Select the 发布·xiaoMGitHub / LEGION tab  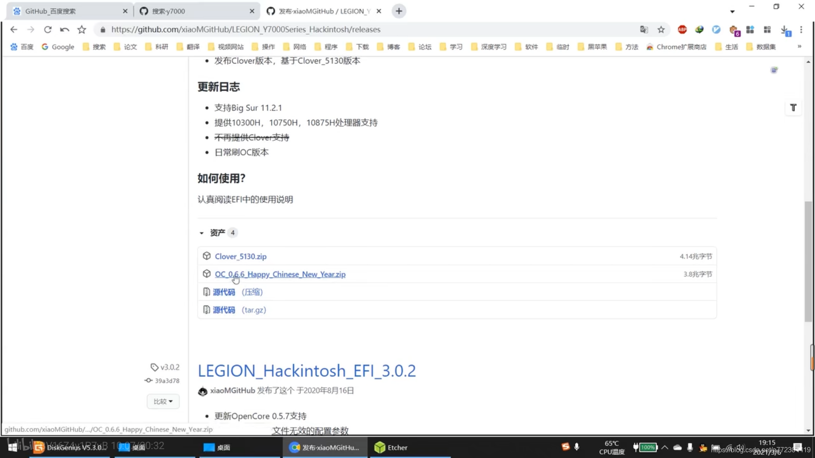324,11
